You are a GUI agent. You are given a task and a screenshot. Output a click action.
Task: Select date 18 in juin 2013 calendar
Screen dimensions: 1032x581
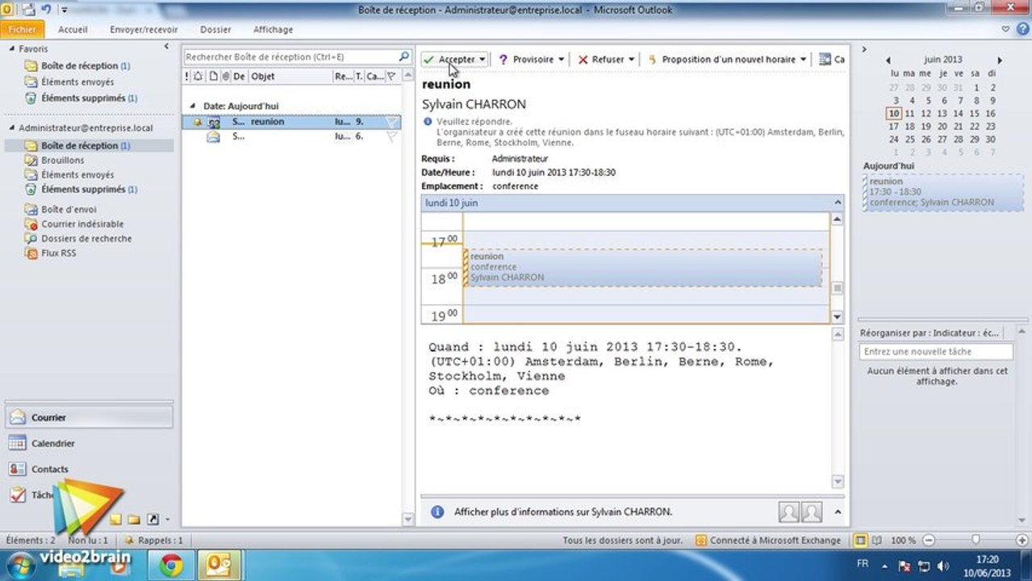pos(910,127)
